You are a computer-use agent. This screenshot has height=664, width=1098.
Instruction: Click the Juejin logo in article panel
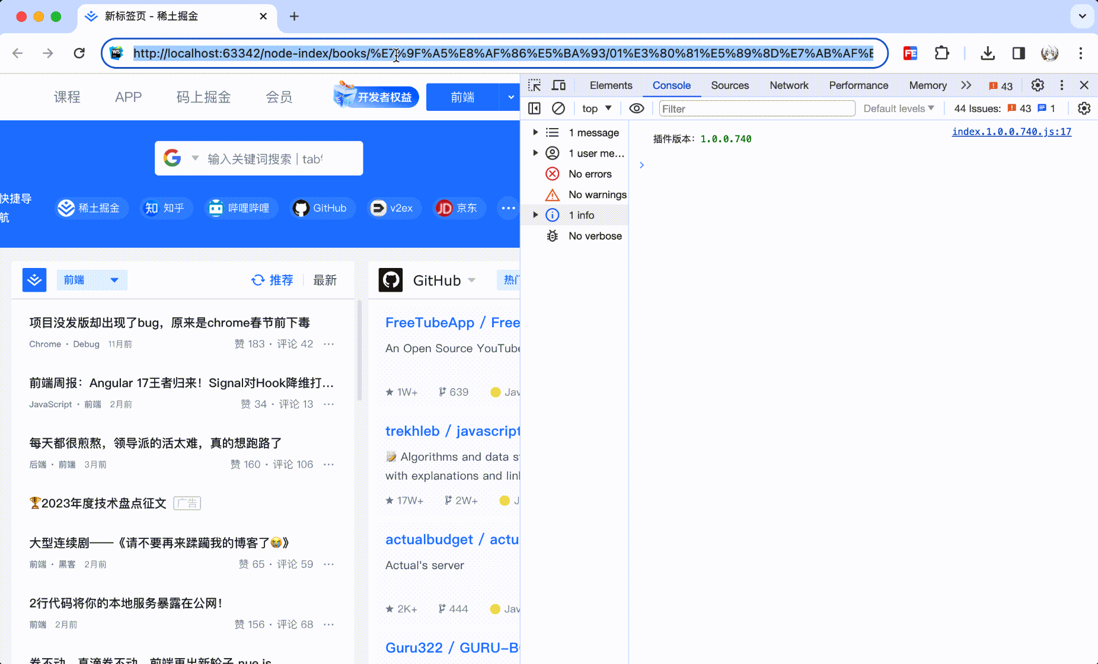[34, 280]
